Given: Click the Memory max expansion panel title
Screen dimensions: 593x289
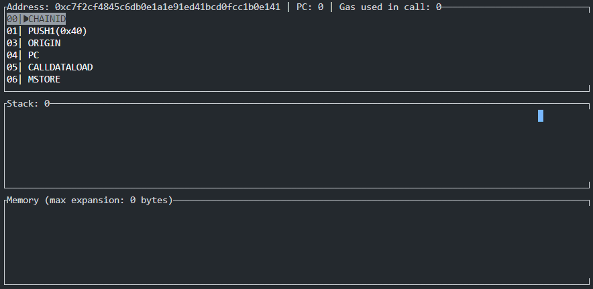Looking at the screenshot, I should 90,200.
